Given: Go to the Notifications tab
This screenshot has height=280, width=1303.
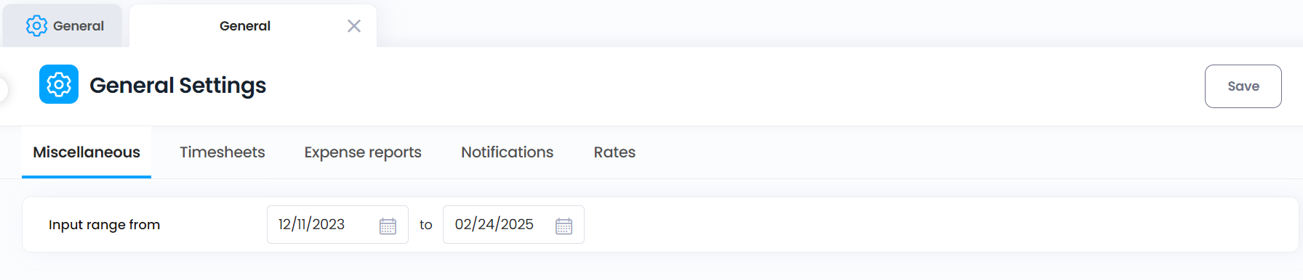Looking at the screenshot, I should (507, 152).
